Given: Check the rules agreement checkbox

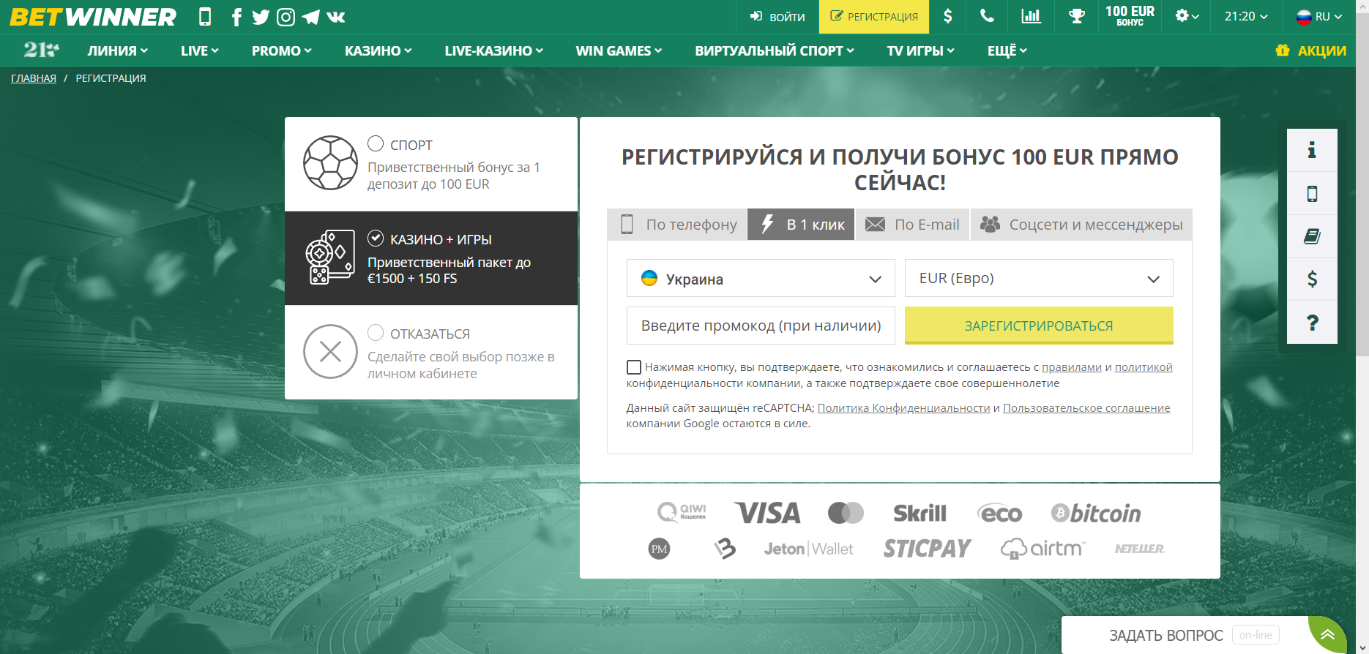Looking at the screenshot, I should pyautogui.click(x=634, y=367).
